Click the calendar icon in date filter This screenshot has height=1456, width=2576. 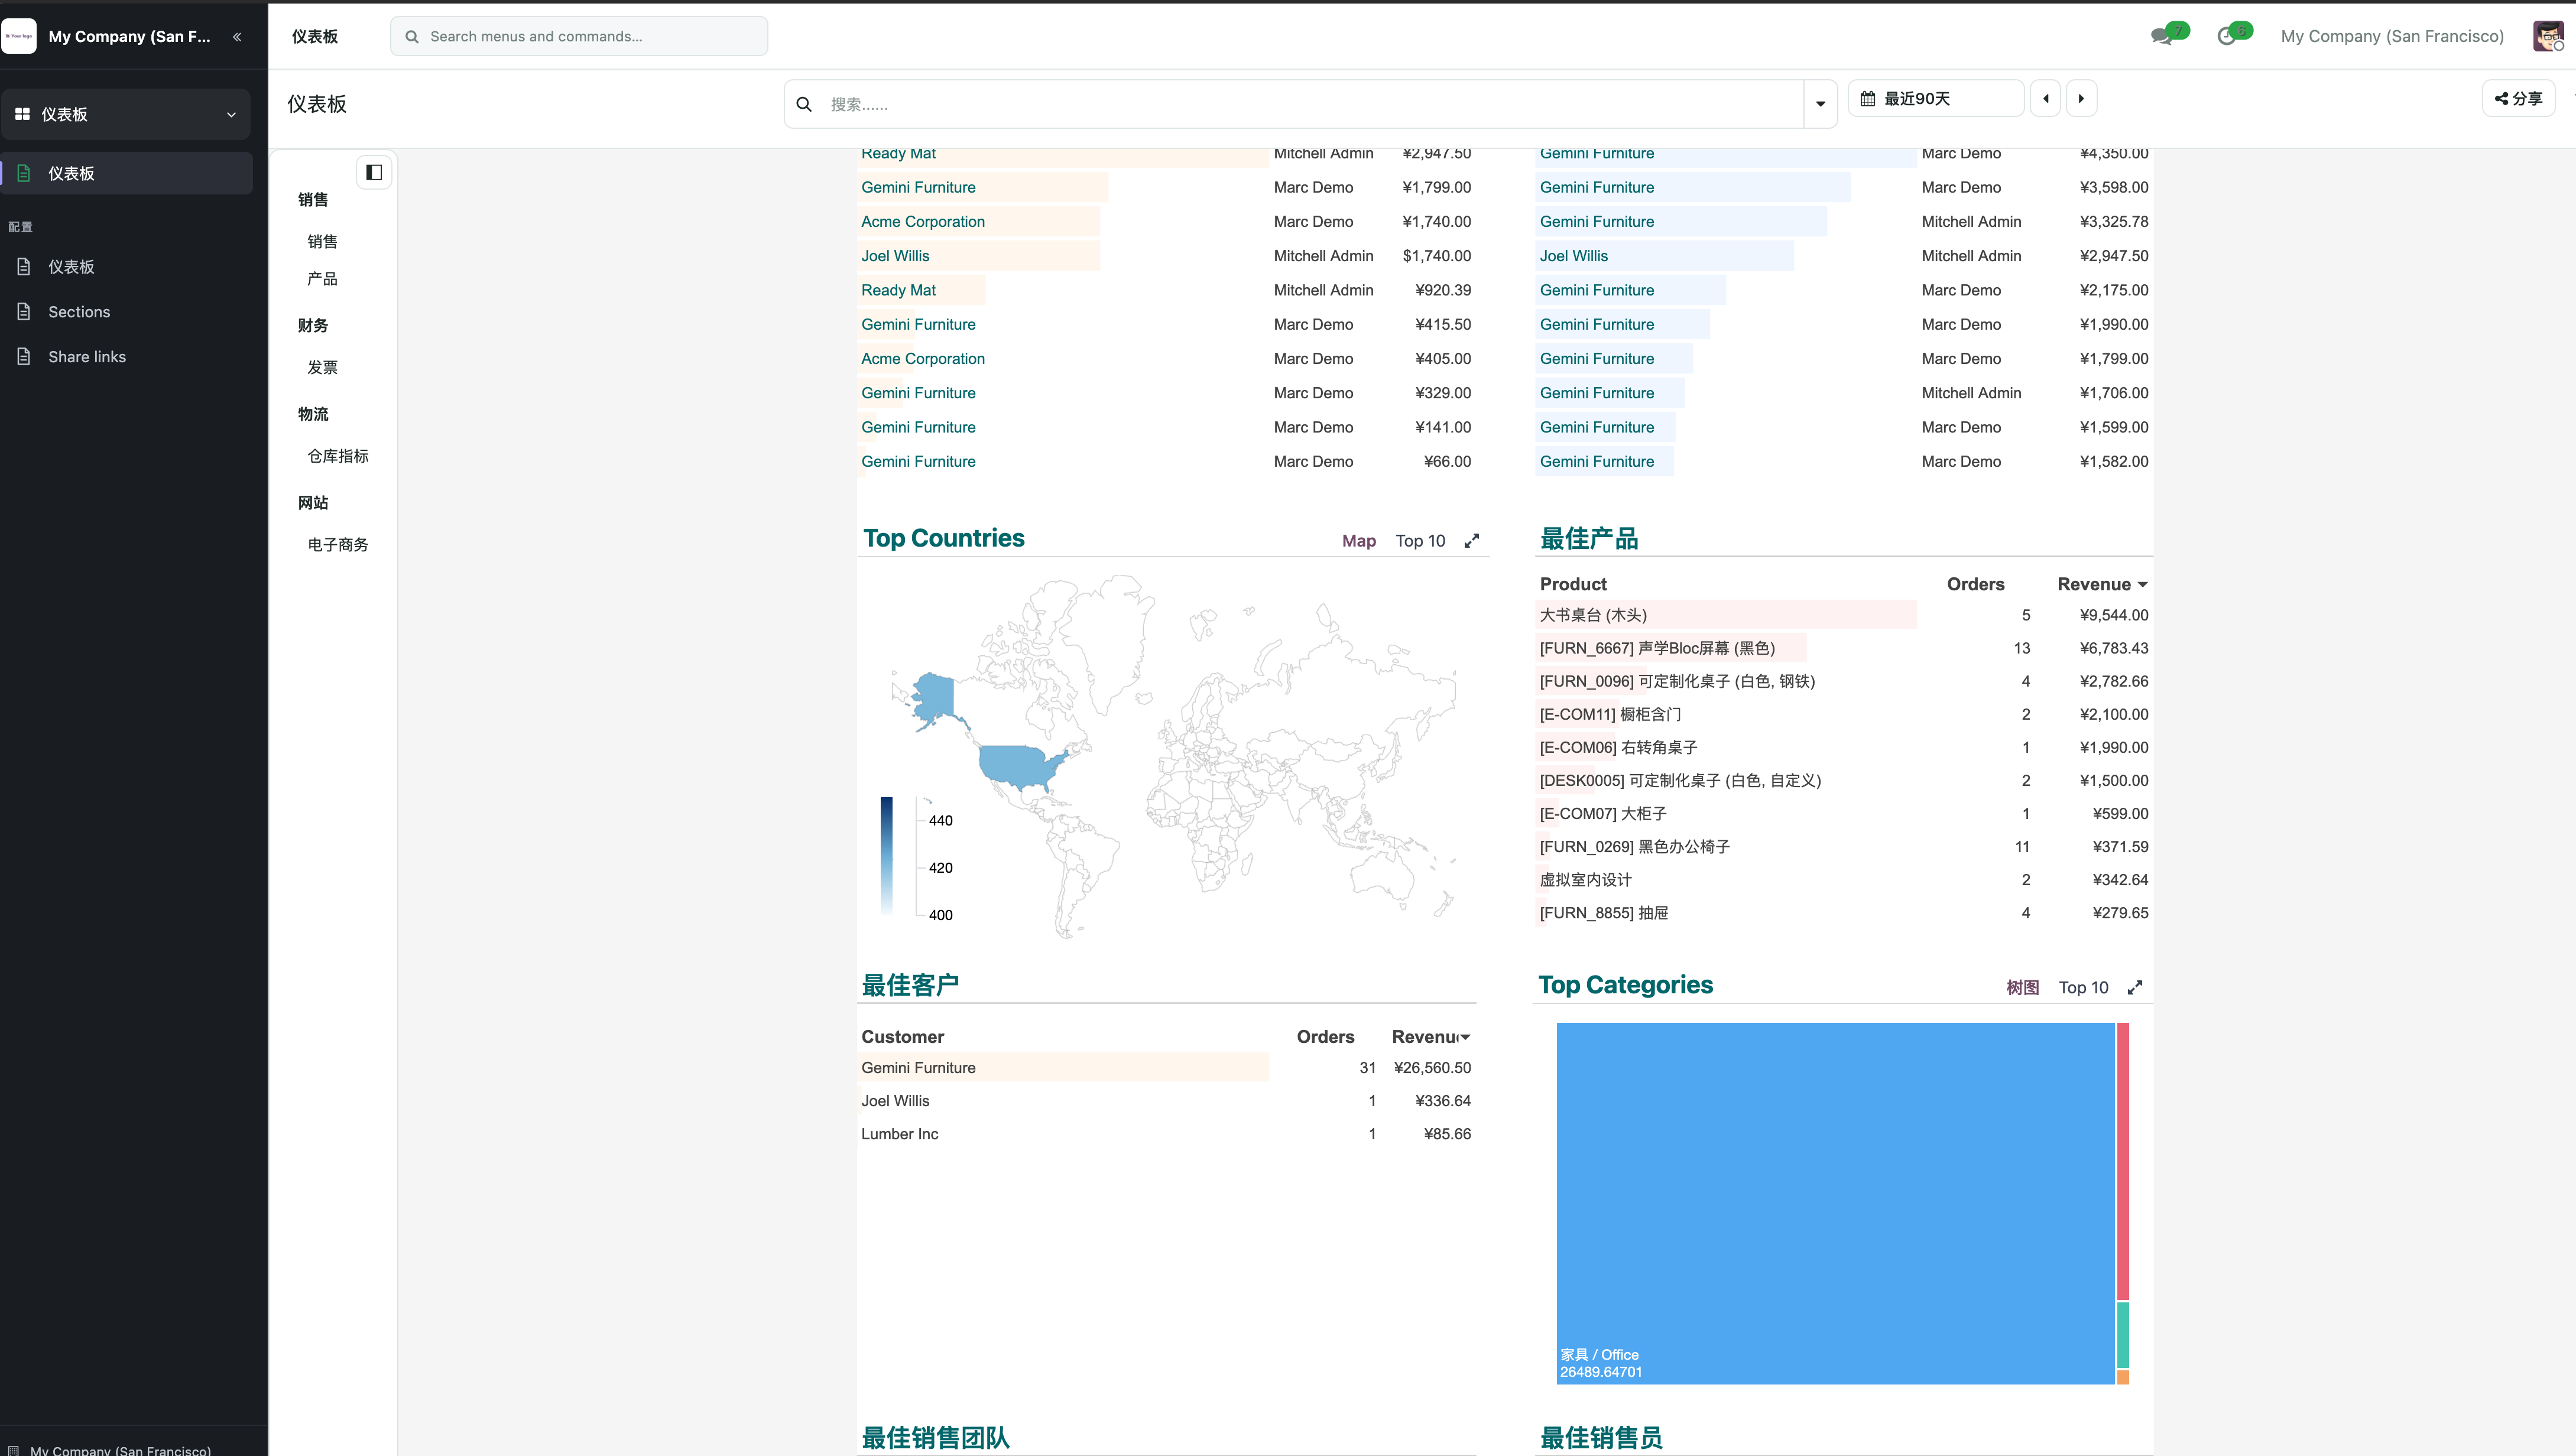pyautogui.click(x=1868, y=98)
